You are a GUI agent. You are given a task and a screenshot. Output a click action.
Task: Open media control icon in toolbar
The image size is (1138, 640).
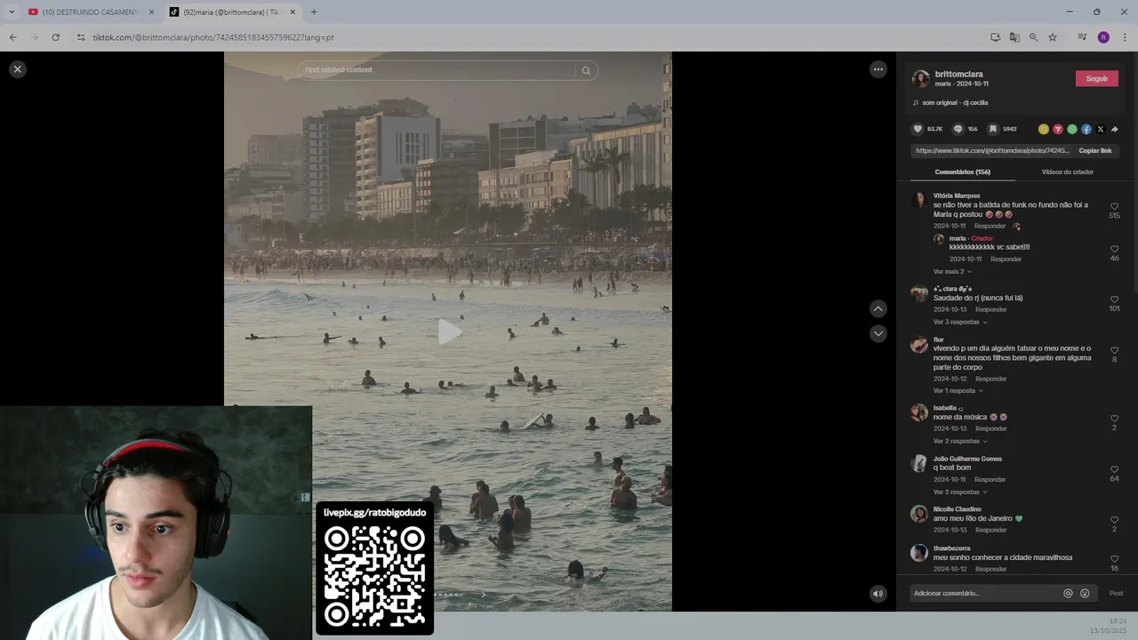click(x=1082, y=37)
